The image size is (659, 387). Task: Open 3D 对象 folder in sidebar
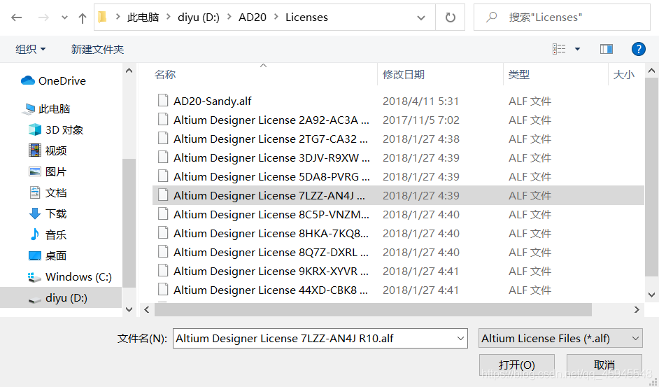click(x=64, y=130)
